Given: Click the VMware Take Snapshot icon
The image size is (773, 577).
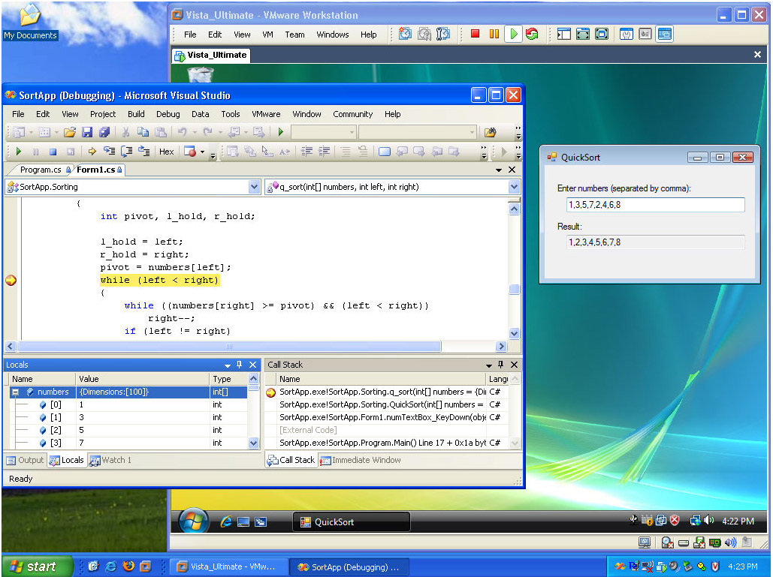Looking at the screenshot, I should pyautogui.click(x=405, y=34).
